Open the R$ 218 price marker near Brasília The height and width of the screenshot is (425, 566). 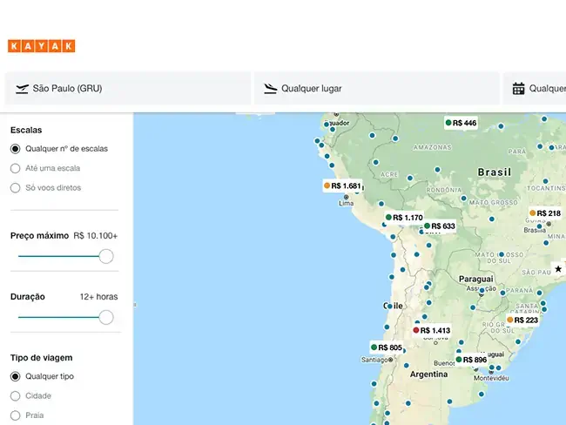click(545, 213)
